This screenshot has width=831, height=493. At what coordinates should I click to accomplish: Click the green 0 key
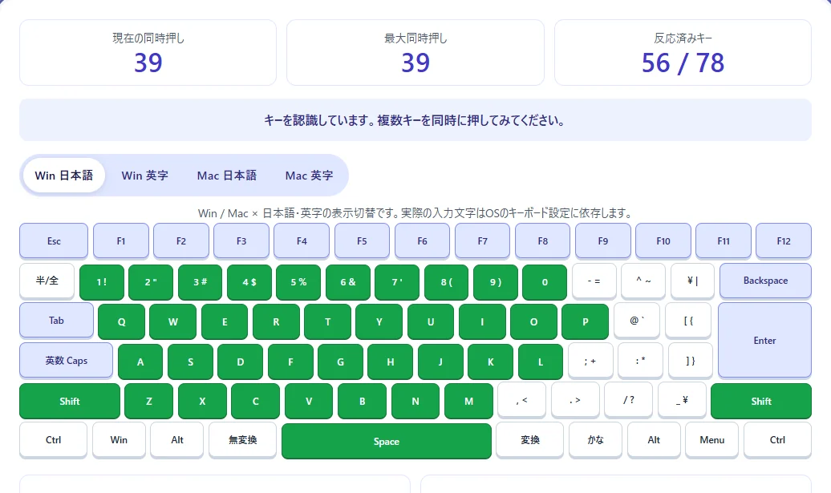click(545, 282)
